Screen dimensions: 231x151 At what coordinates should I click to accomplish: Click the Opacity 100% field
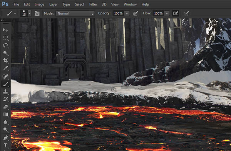click(119, 13)
